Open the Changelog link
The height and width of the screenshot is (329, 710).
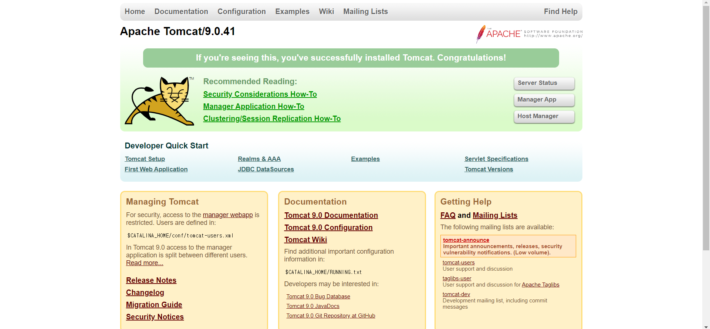145,292
